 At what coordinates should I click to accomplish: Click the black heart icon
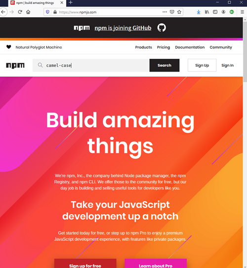9,47
